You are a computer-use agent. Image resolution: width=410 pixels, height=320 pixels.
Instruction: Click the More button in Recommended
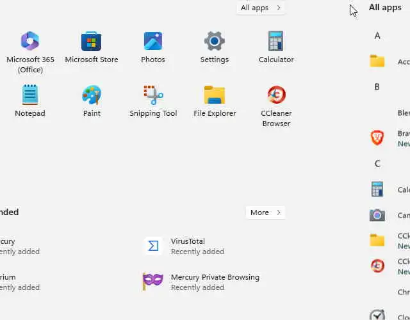(x=265, y=212)
